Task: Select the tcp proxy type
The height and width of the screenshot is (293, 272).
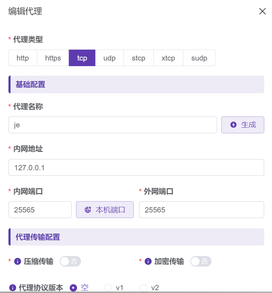Action: 82,58
